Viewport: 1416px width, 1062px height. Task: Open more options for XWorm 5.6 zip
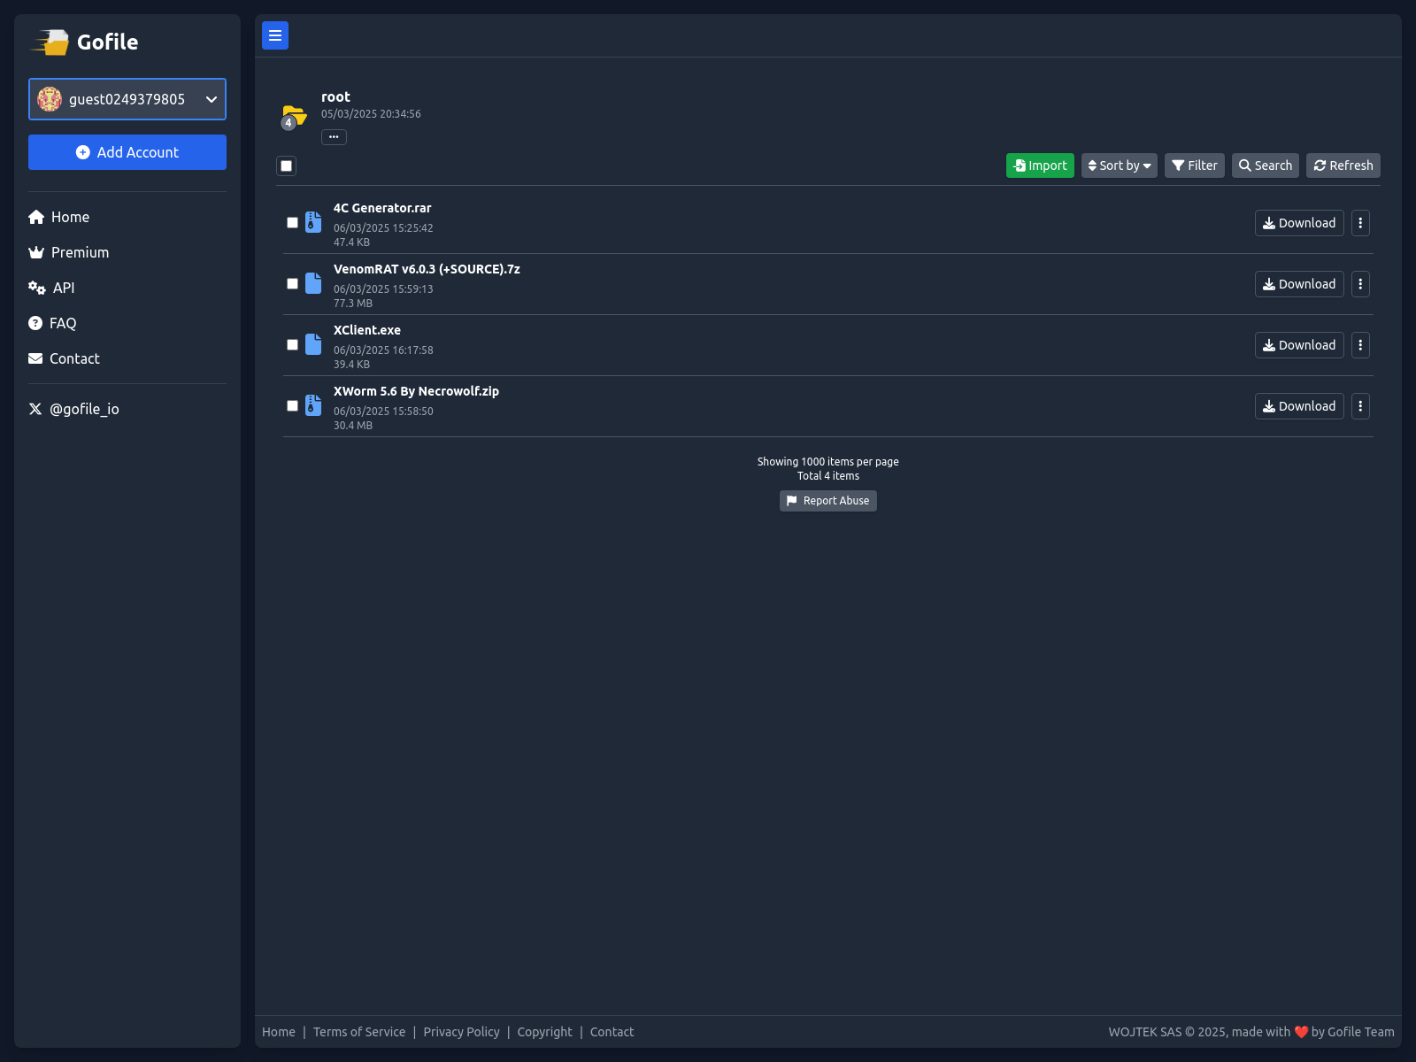(x=1360, y=406)
